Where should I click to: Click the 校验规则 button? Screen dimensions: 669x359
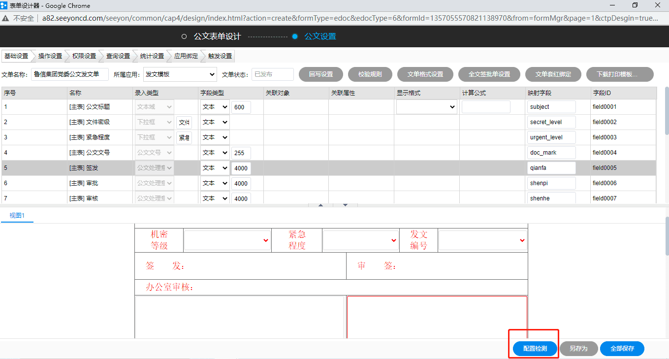(370, 74)
